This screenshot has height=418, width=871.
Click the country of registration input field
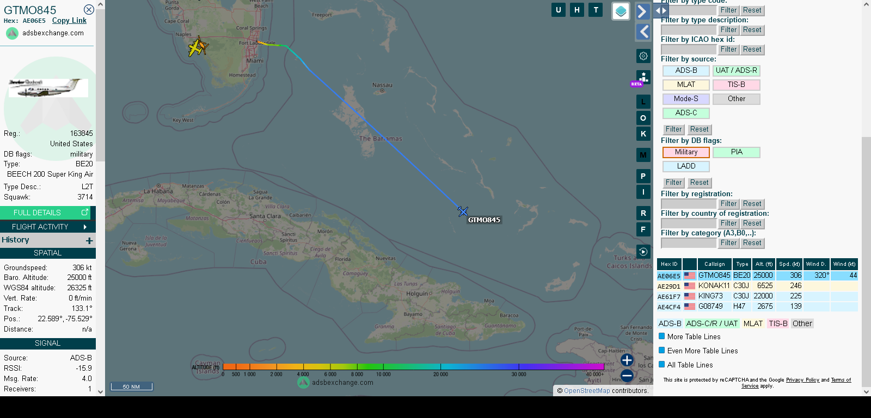(x=689, y=223)
